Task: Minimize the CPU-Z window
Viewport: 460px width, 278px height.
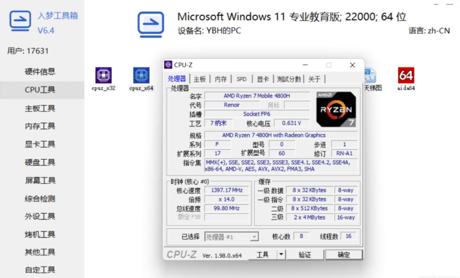Action: [305, 65]
